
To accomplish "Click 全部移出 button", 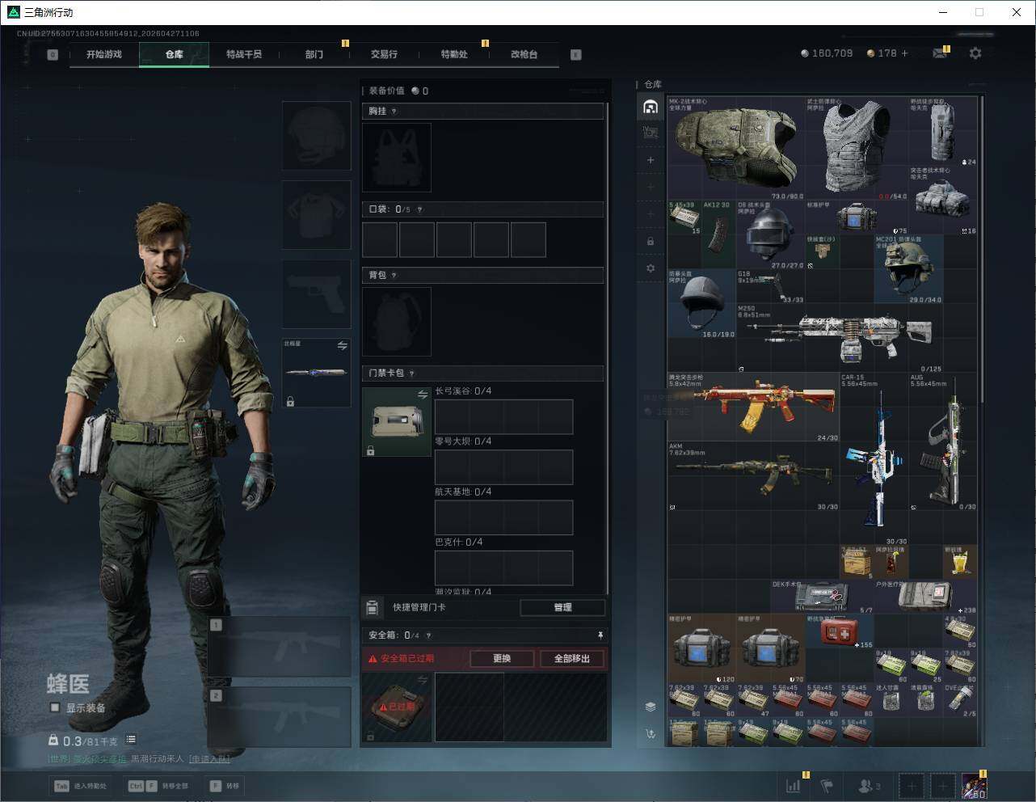I will click(572, 659).
